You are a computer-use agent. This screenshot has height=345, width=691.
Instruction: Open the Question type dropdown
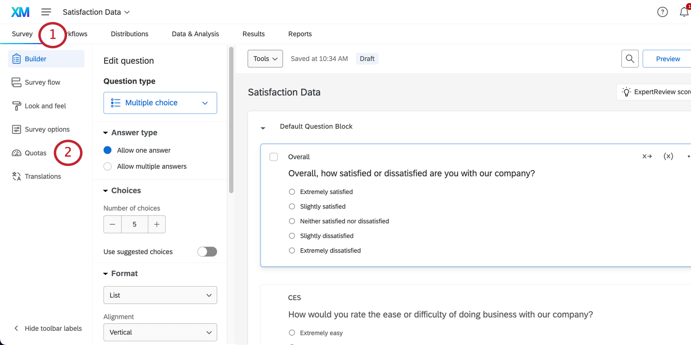coord(160,103)
